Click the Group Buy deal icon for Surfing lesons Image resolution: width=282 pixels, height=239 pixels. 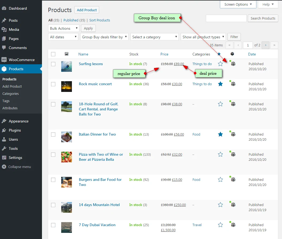(233, 64)
